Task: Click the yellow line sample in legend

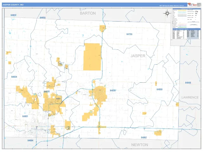Action: coord(182,10)
